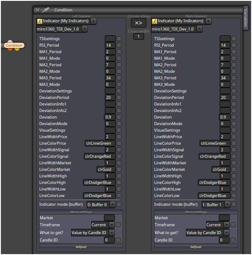
Task: Click left Market input field
Action: click(x=109, y=217)
